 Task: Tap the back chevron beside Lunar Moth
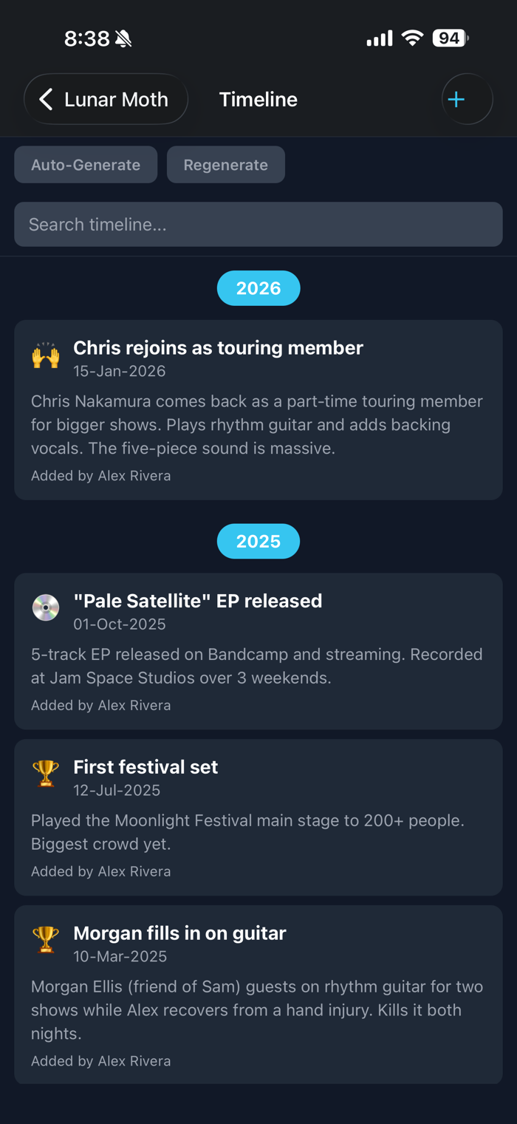(46, 99)
